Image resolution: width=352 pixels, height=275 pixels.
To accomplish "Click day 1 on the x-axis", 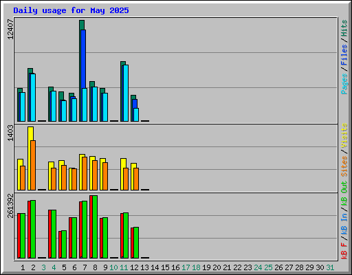I will [23, 267].
